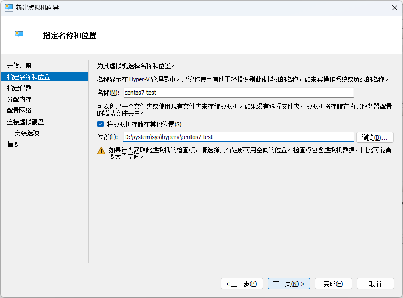
Task: Open the 安装选项 sub-step
Action: coord(27,133)
